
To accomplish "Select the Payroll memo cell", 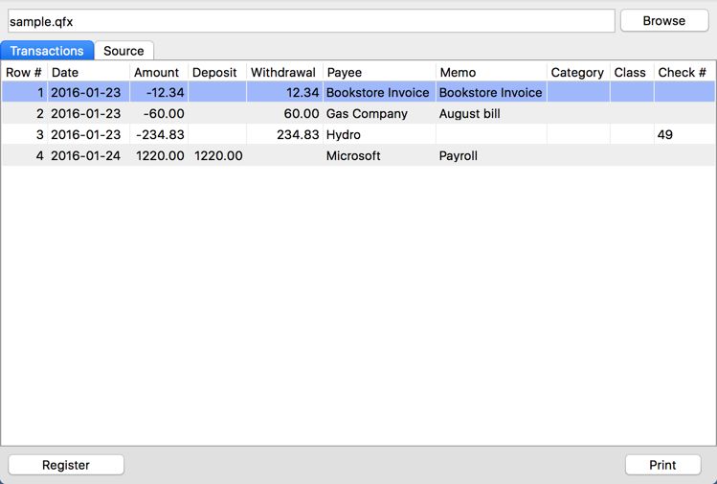I will click(491, 155).
